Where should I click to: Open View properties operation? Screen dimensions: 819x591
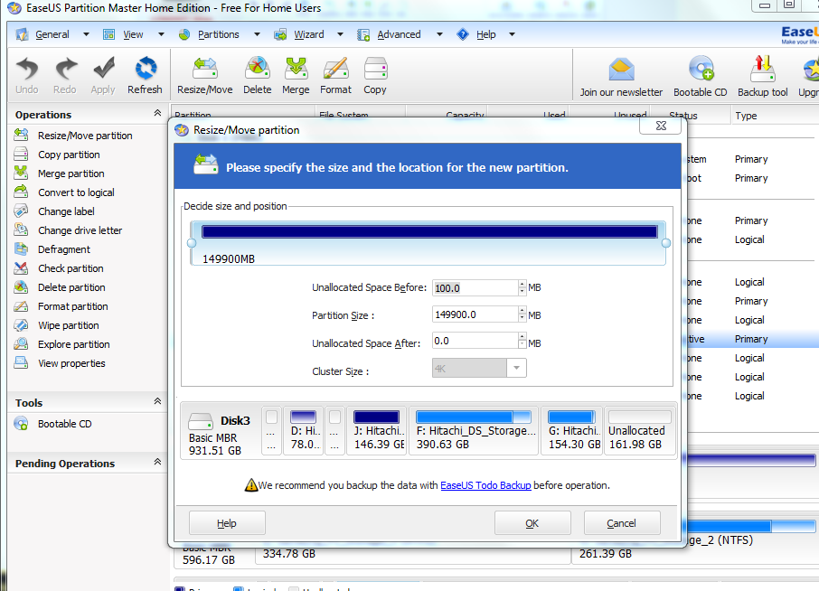[60, 363]
